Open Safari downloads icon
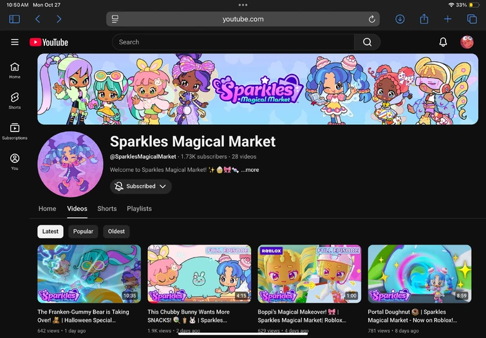Viewport: 486px width, 338px height. coord(400,19)
